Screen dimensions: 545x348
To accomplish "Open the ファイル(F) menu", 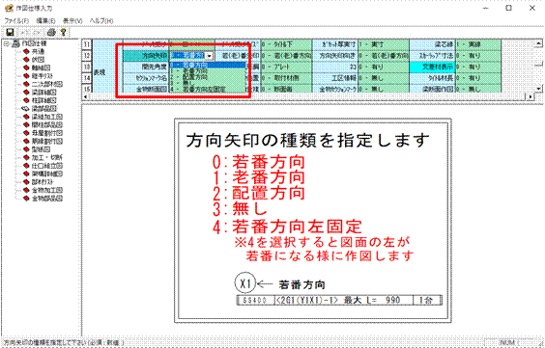I will click(16, 21).
